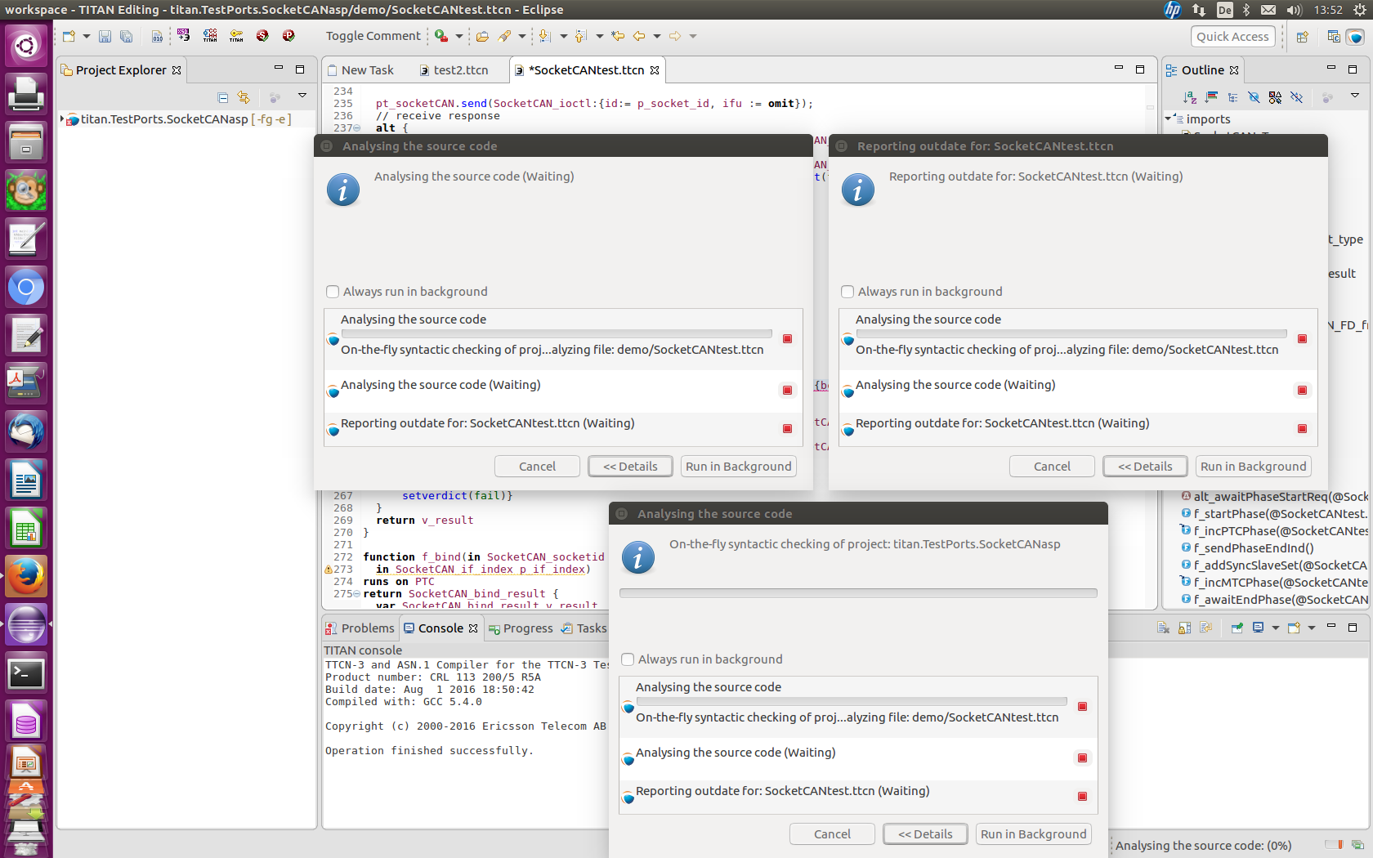The image size is (1373, 858).
Task: Open the Open Console dropdown arrow
Action: (x=1311, y=628)
